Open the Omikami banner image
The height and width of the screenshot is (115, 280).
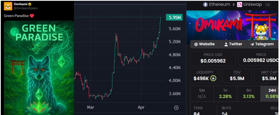232,25
